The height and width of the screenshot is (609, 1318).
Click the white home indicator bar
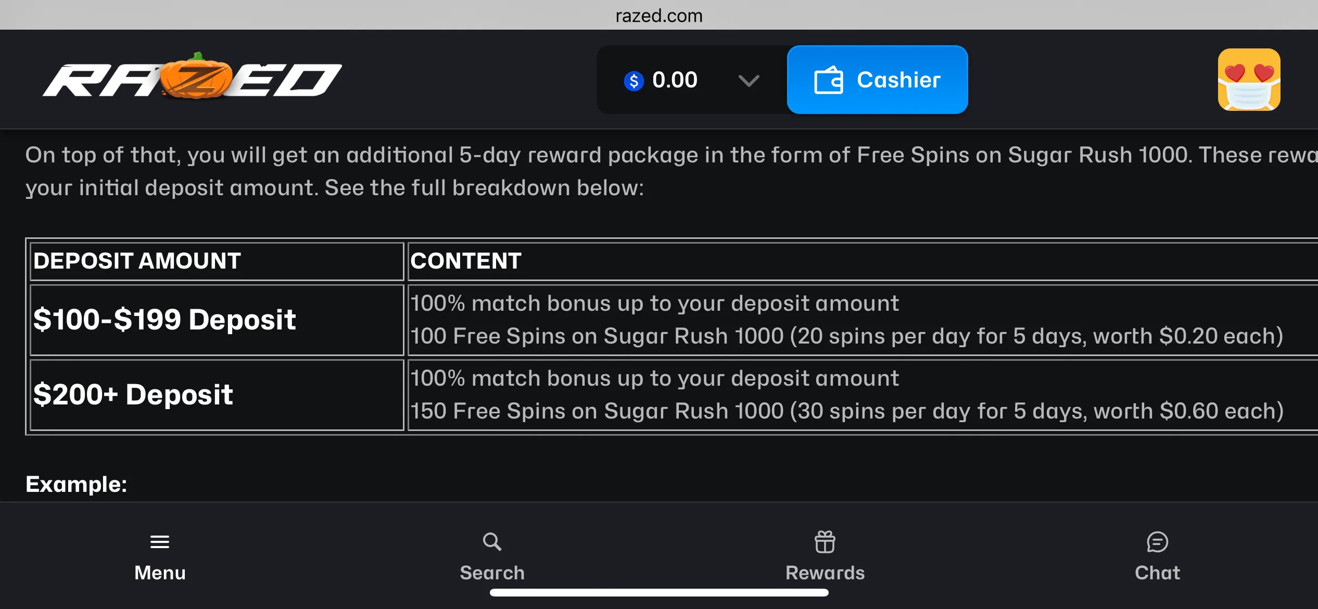[659, 592]
